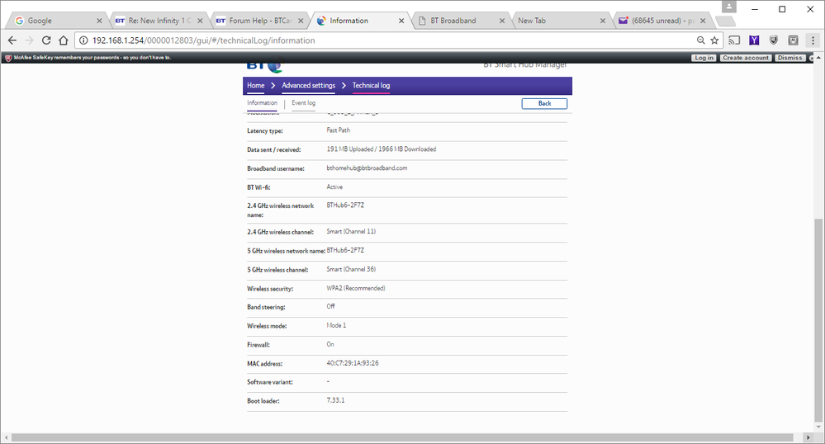Click the vertical scrollbar thumb
The width and height of the screenshot is (825, 444).
(x=818, y=319)
